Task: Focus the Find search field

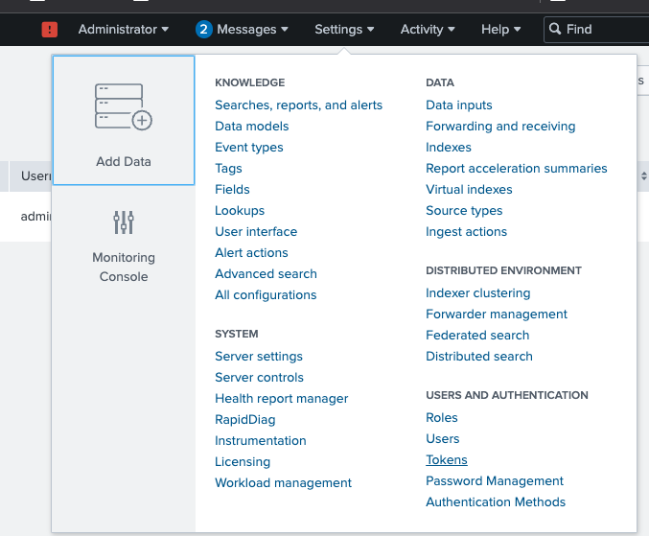Action: tap(596, 30)
